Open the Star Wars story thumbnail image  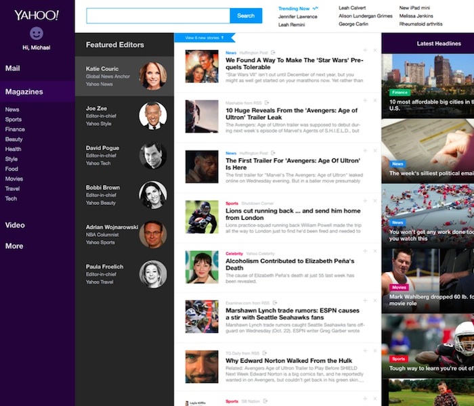pyautogui.click(x=202, y=66)
